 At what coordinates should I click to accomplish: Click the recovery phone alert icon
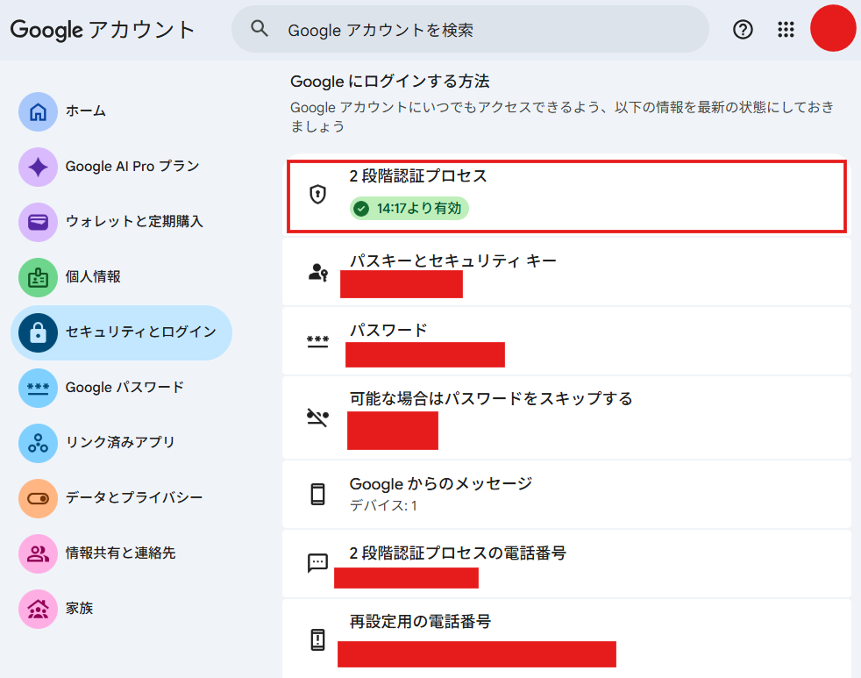[x=318, y=639]
